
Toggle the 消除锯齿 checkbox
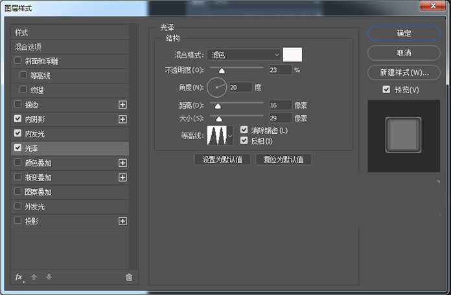[244, 130]
